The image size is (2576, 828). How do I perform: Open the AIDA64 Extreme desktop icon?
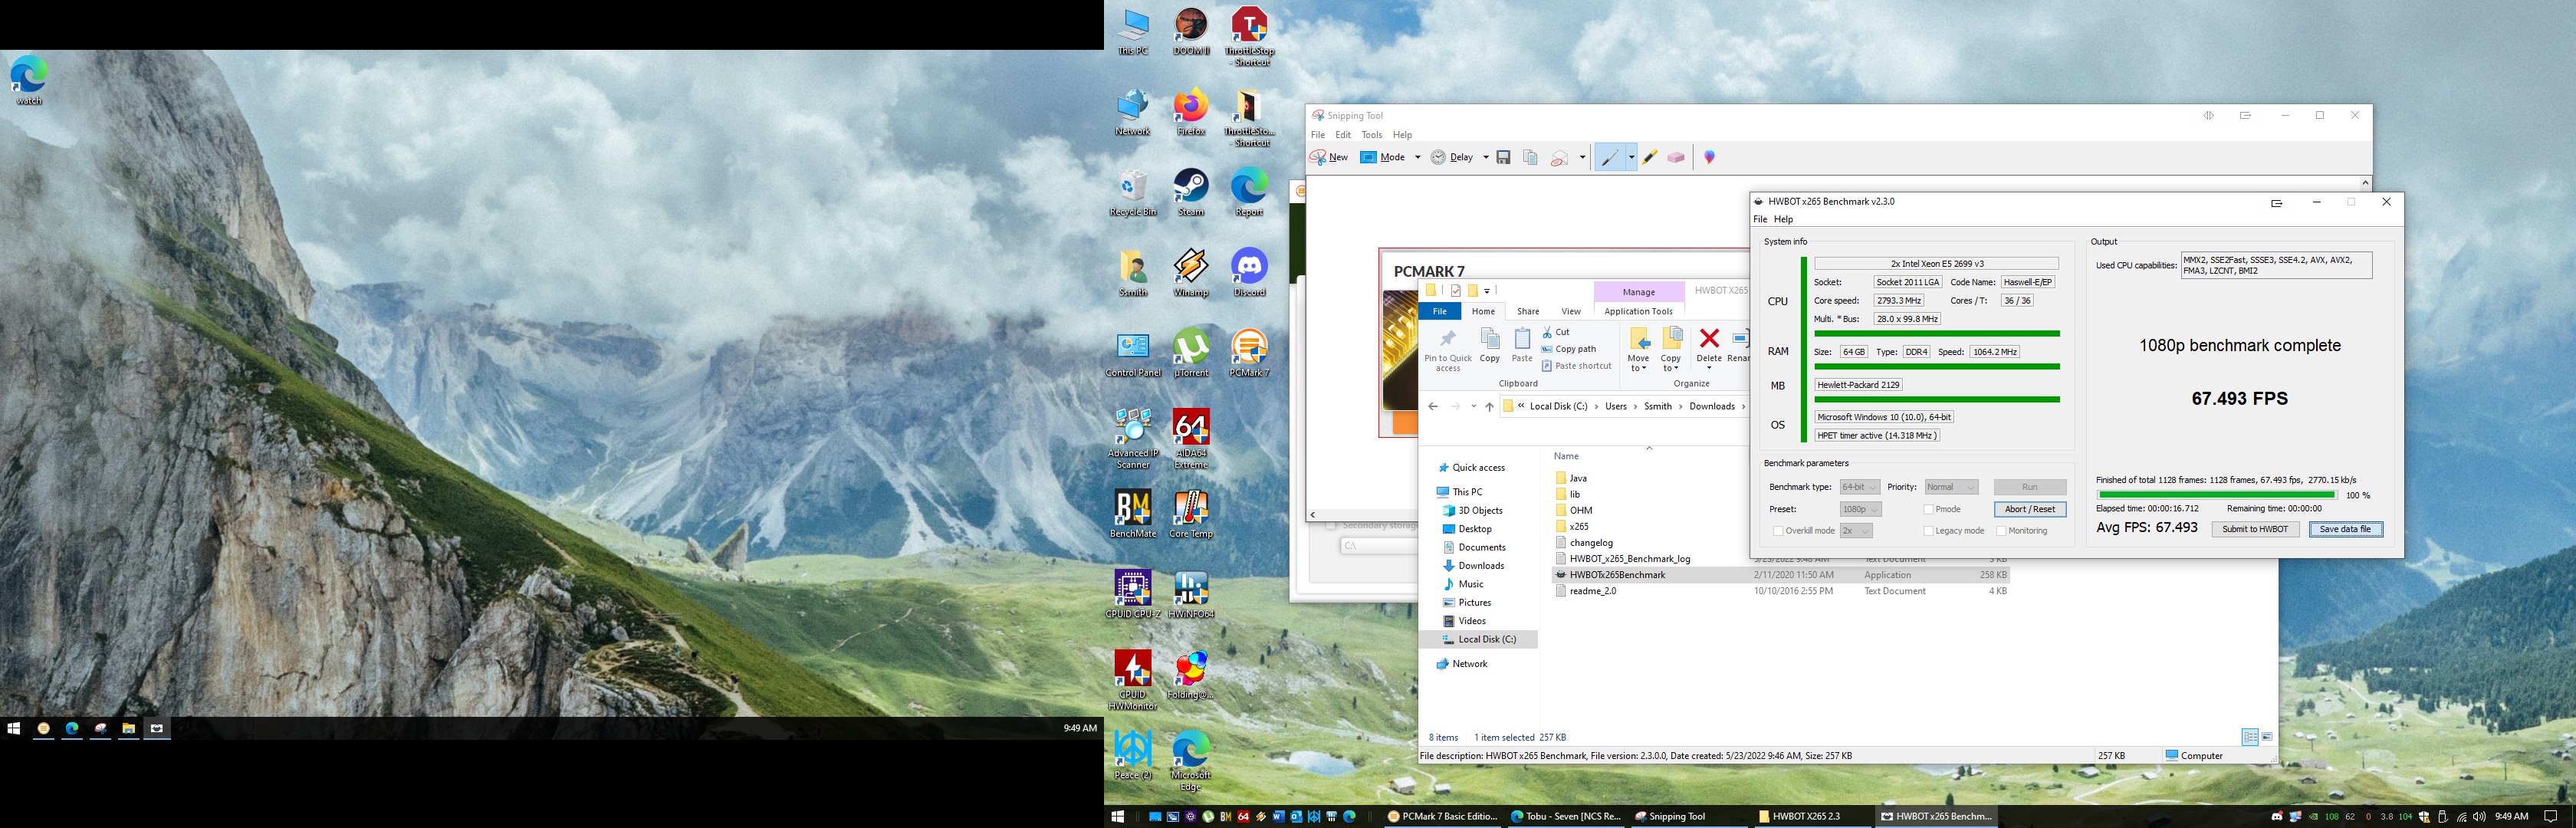coord(1191,439)
